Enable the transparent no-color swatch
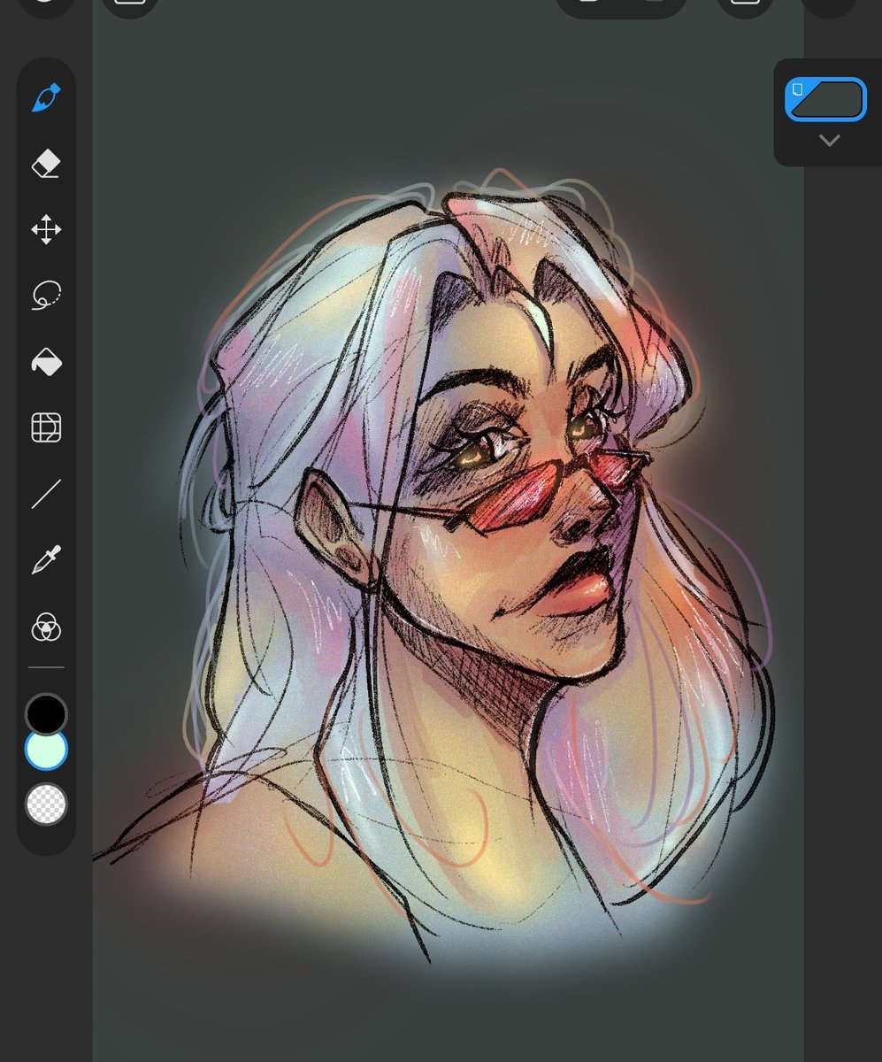 [x=46, y=805]
